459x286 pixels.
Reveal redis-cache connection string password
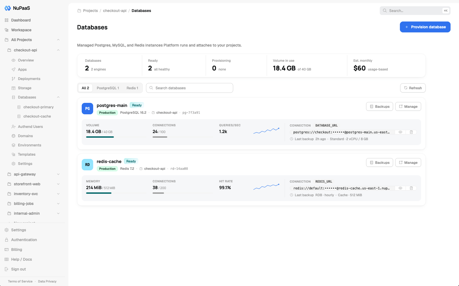[x=400, y=188]
